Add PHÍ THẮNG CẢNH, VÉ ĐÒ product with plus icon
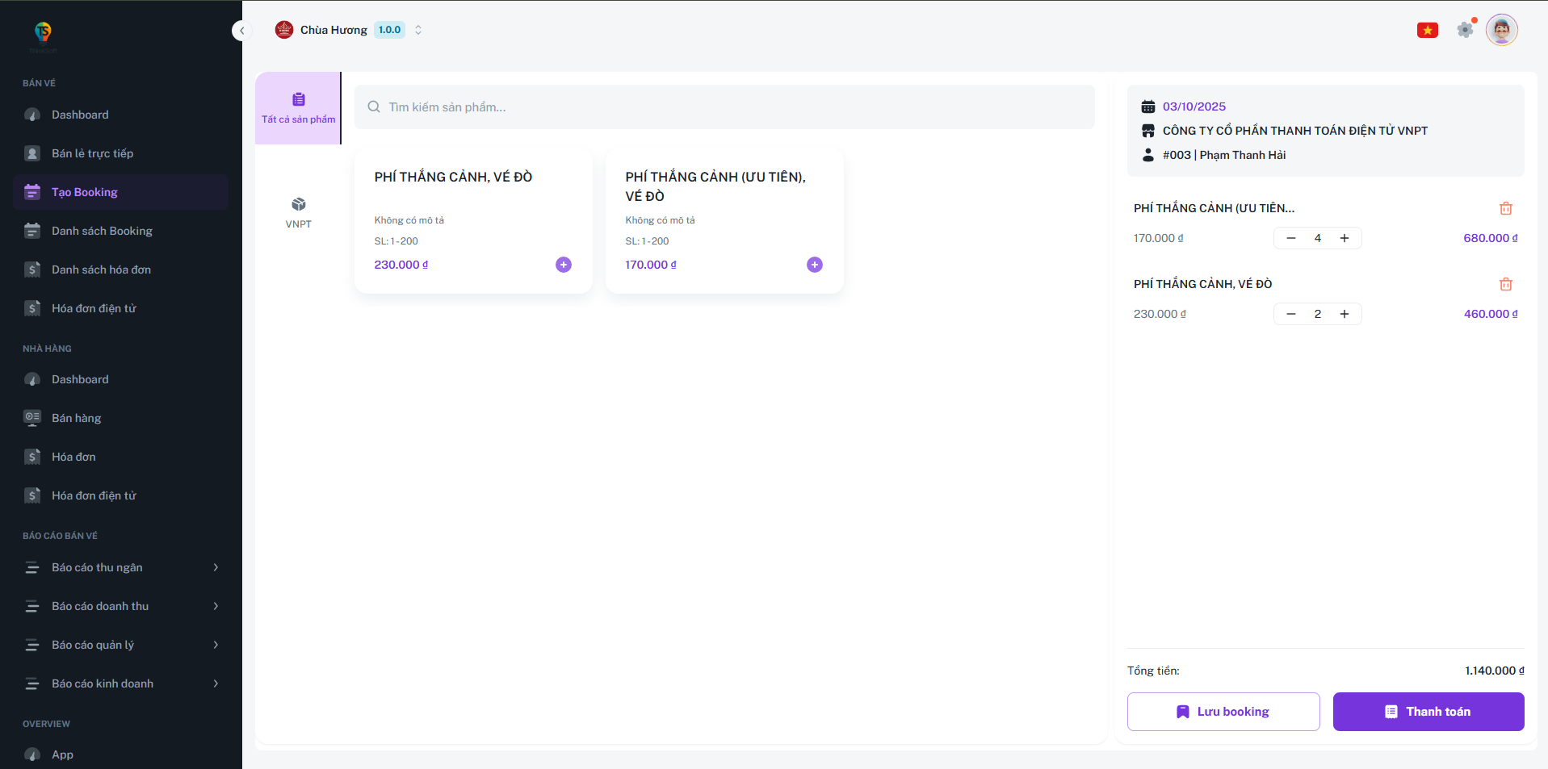1548x769 pixels. 564,265
